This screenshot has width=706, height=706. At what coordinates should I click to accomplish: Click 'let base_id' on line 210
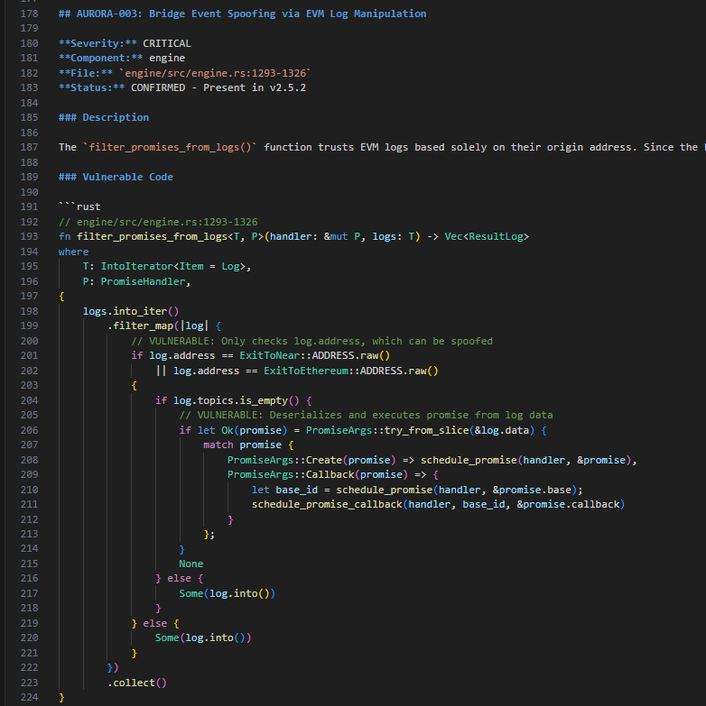[284, 490]
